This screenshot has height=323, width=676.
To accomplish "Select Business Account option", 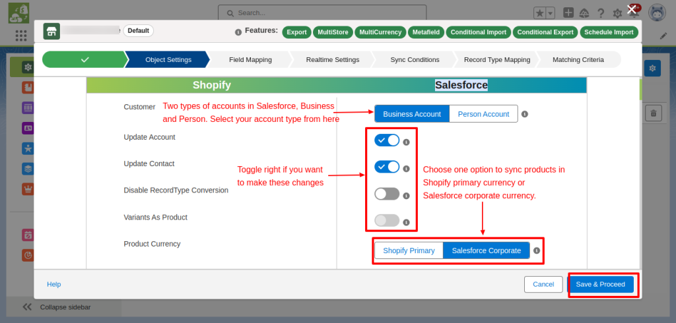I will point(412,114).
